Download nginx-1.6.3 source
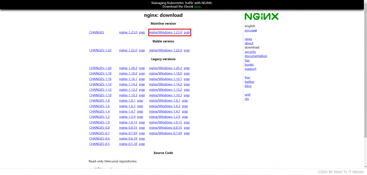 pos(127,106)
